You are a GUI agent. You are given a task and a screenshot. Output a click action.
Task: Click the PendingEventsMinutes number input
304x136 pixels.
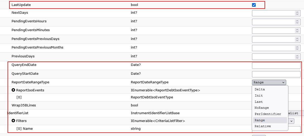coord(276,30)
